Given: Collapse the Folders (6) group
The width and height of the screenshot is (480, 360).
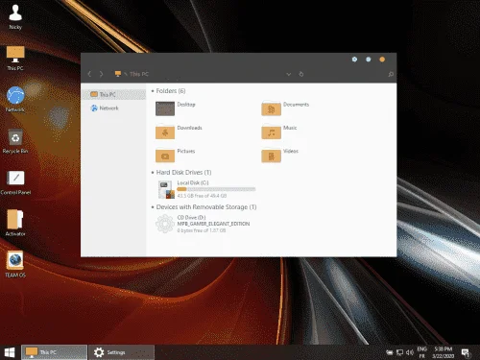Looking at the screenshot, I should point(153,91).
